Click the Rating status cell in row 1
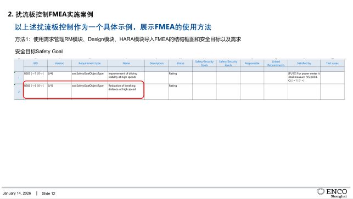Image resolution: width=353 pixels, height=199 pixels. [x=180, y=78]
